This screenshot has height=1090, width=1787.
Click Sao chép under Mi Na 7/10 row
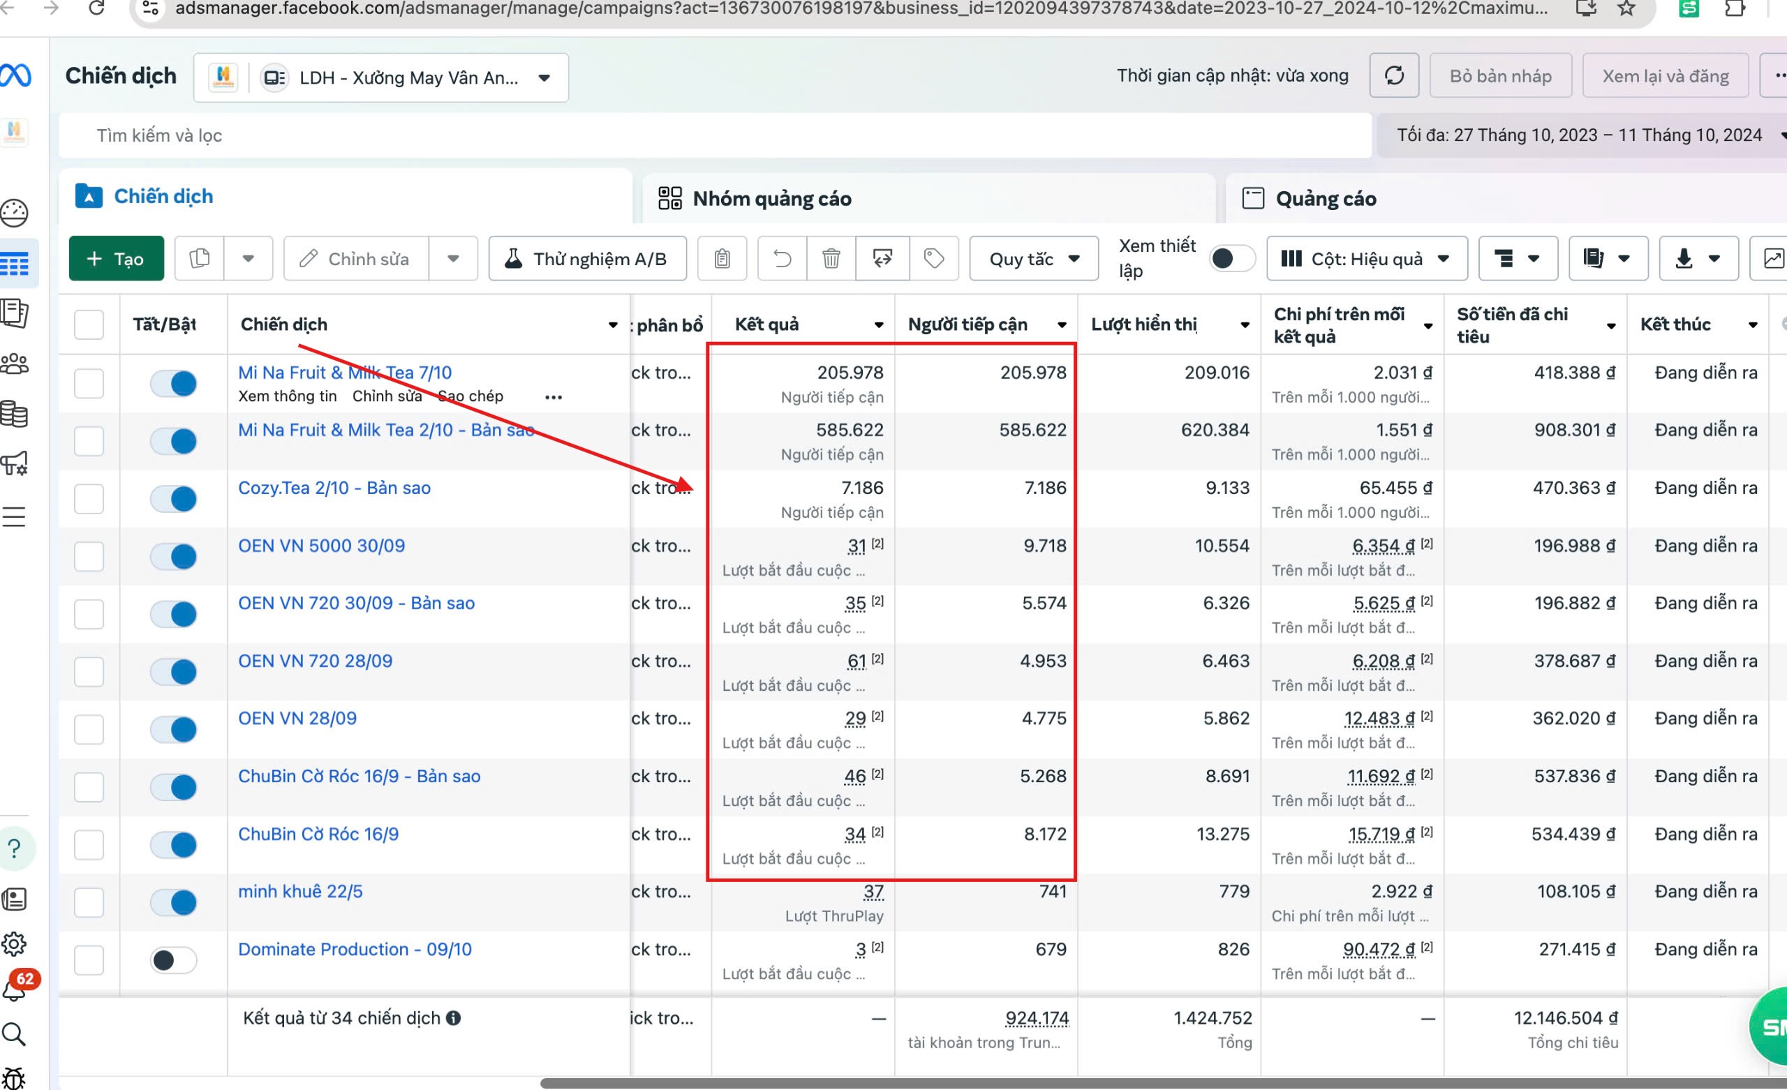[x=470, y=396]
